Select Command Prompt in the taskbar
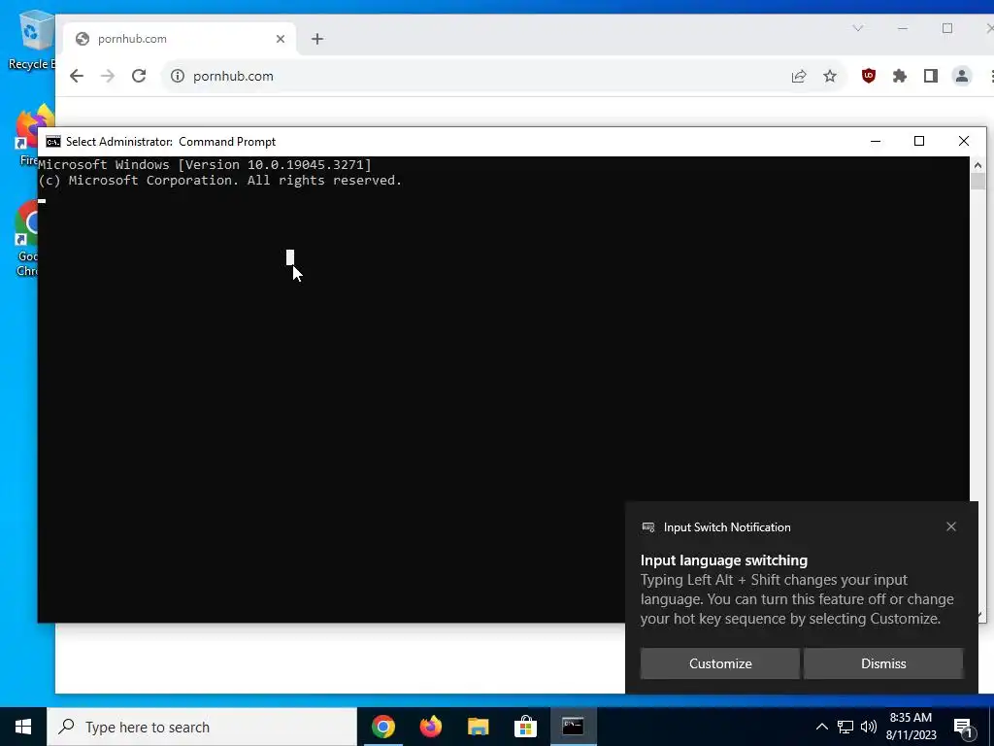This screenshot has width=994, height=746. pos(573,727)
